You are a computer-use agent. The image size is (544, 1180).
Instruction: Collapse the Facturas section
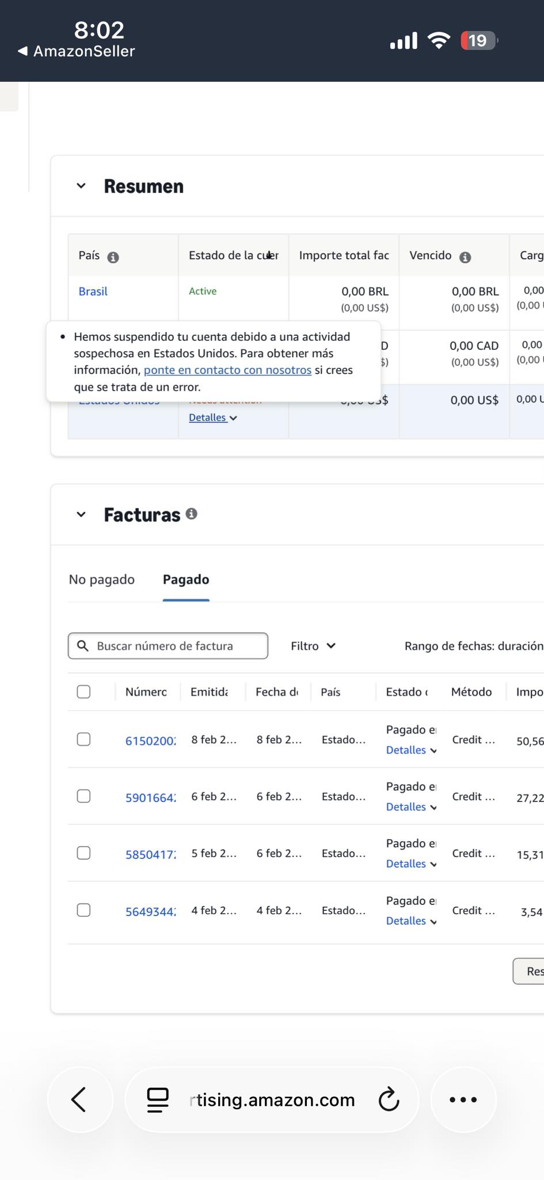pyautogui.click(x=81, y=515)
